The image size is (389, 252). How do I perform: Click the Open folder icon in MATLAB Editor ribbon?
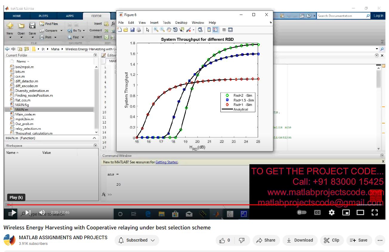[21, 26]
